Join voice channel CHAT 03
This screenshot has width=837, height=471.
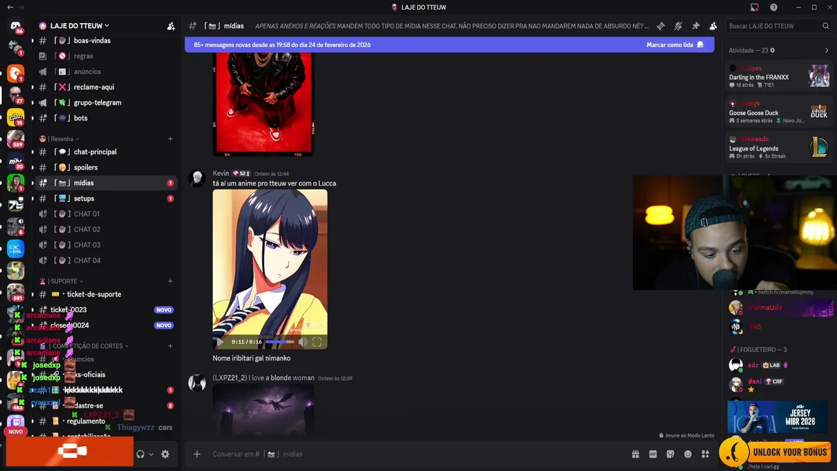107,245
